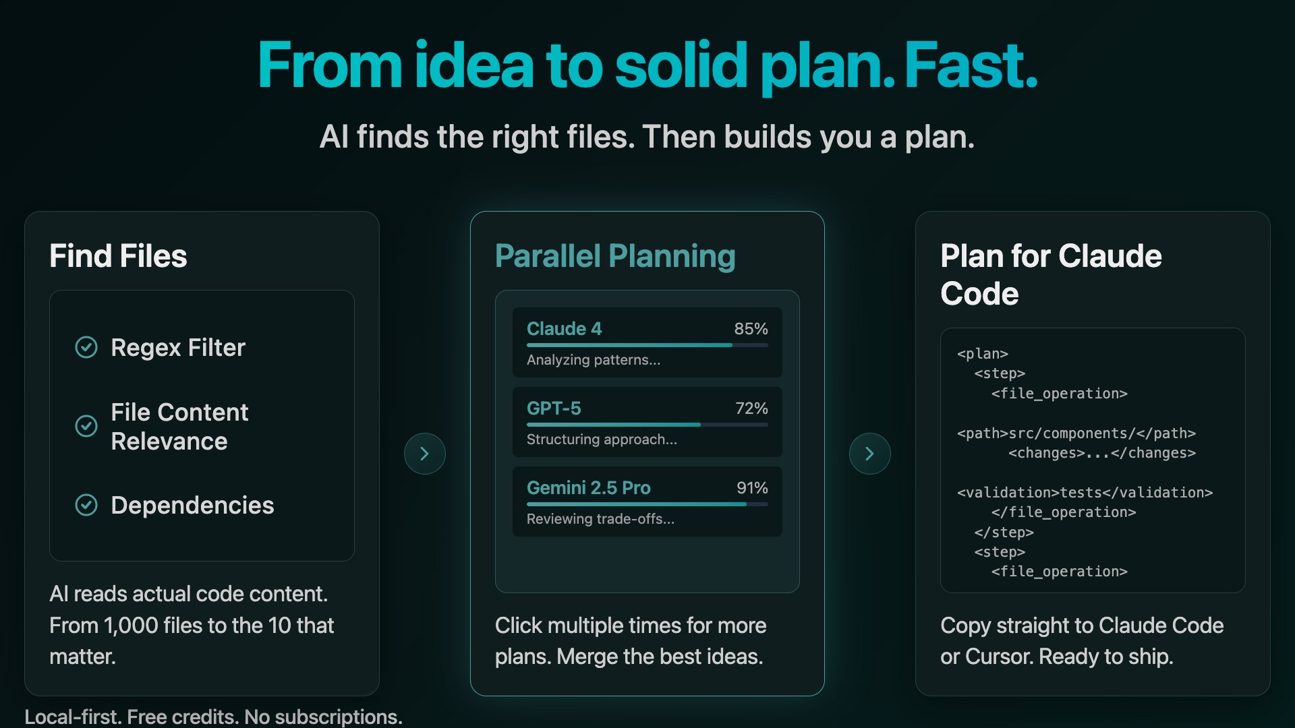Viewport: 1295px width, 728px height.
Task: Click the arrow between Find Files and Parallel Planning
Action: click(x=425, y=454)
